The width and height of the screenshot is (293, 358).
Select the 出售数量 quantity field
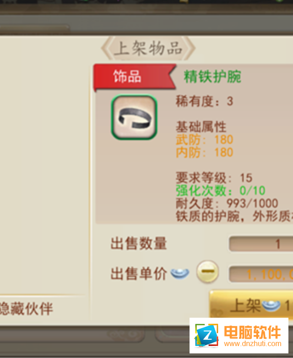[x=261, y=244]
